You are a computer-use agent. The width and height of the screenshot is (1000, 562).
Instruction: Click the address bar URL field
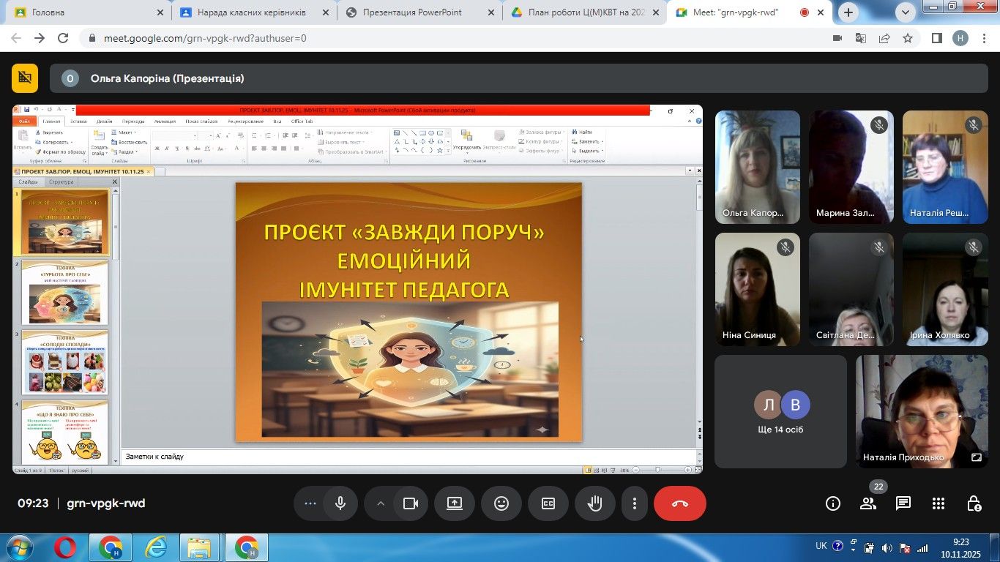tap(439, 38)
